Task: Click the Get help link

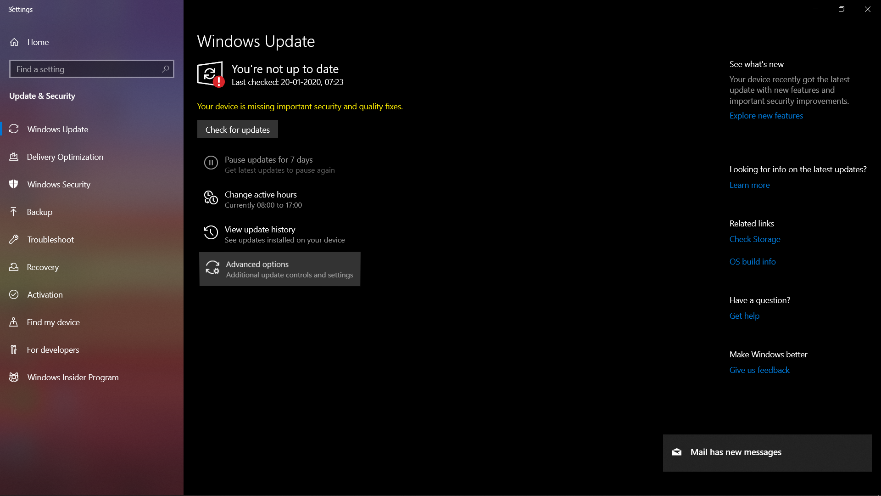Action: [x=744, y=316]
